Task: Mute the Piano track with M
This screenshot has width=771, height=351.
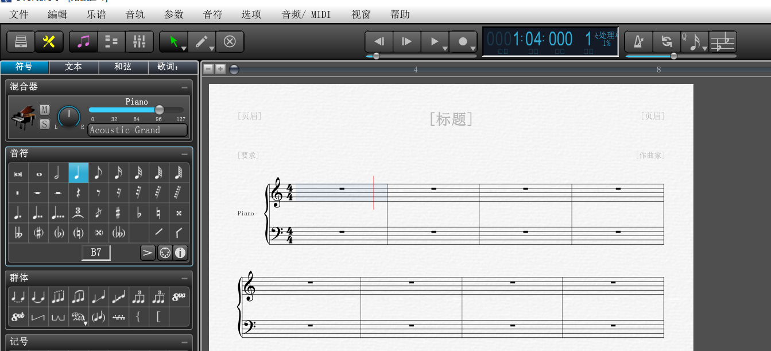Action: 44,110
